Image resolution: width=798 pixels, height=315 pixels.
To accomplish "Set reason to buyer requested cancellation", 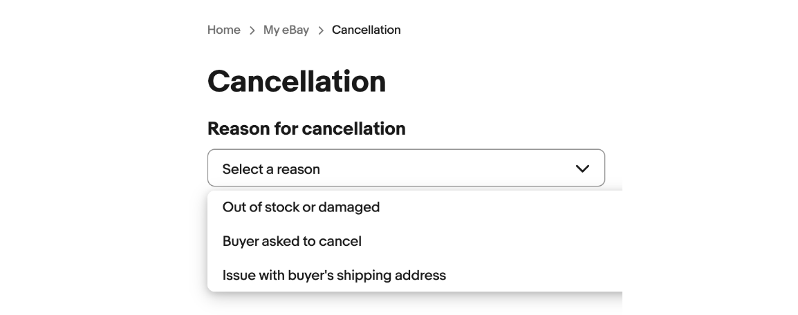I will pos(292,241).
